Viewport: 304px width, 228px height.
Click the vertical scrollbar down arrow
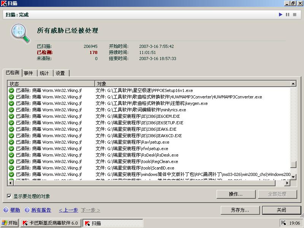pos(293,177)
